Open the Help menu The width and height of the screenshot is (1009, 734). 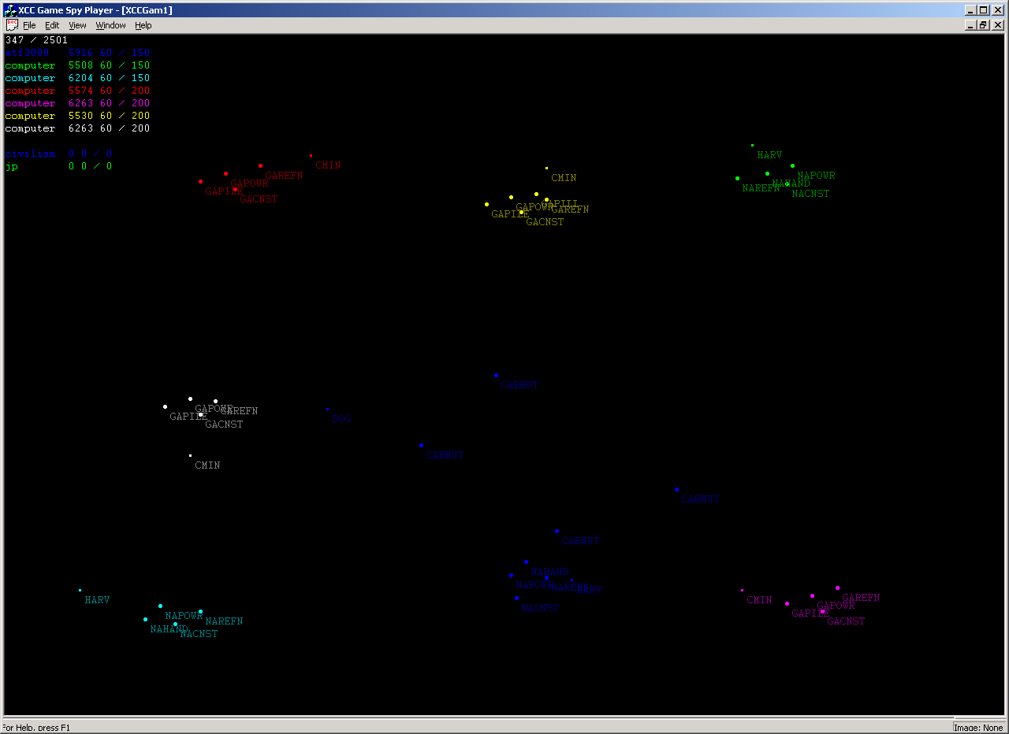pos(143,25)
